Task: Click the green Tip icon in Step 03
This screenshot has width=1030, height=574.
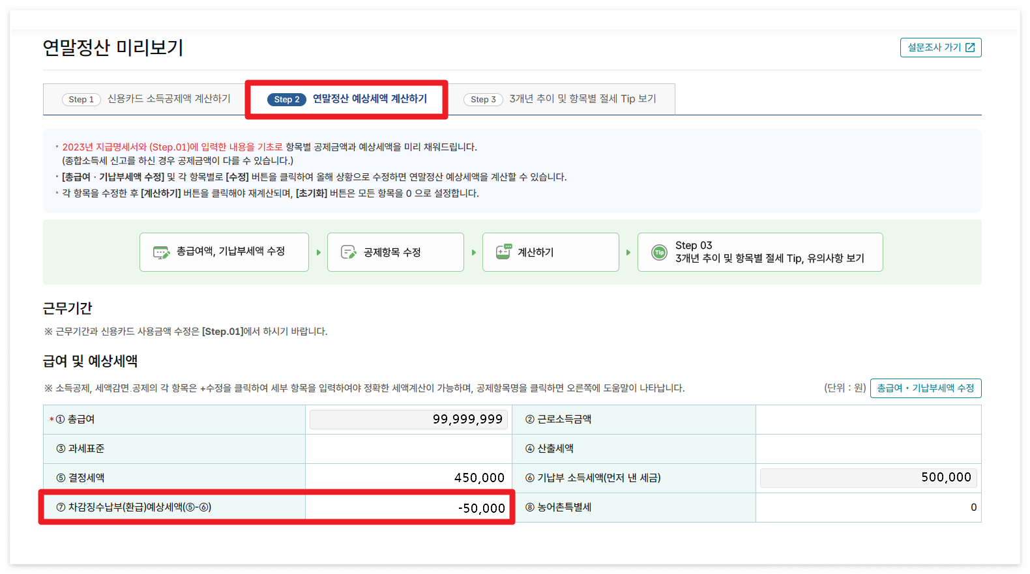Action: pos(660,252)
